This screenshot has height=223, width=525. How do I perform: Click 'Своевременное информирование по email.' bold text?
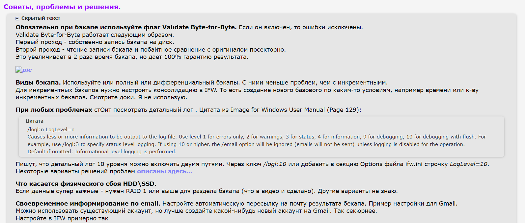(x=88, y=204)
